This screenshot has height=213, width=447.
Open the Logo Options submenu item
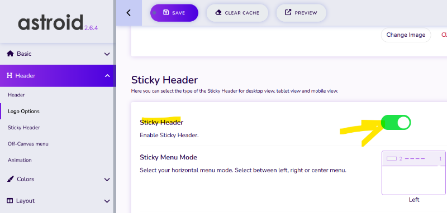[23, 111]
